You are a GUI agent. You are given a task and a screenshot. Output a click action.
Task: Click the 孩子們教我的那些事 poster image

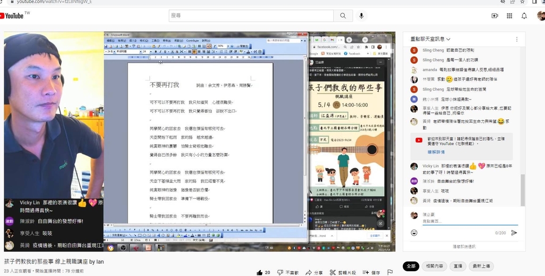346,139
